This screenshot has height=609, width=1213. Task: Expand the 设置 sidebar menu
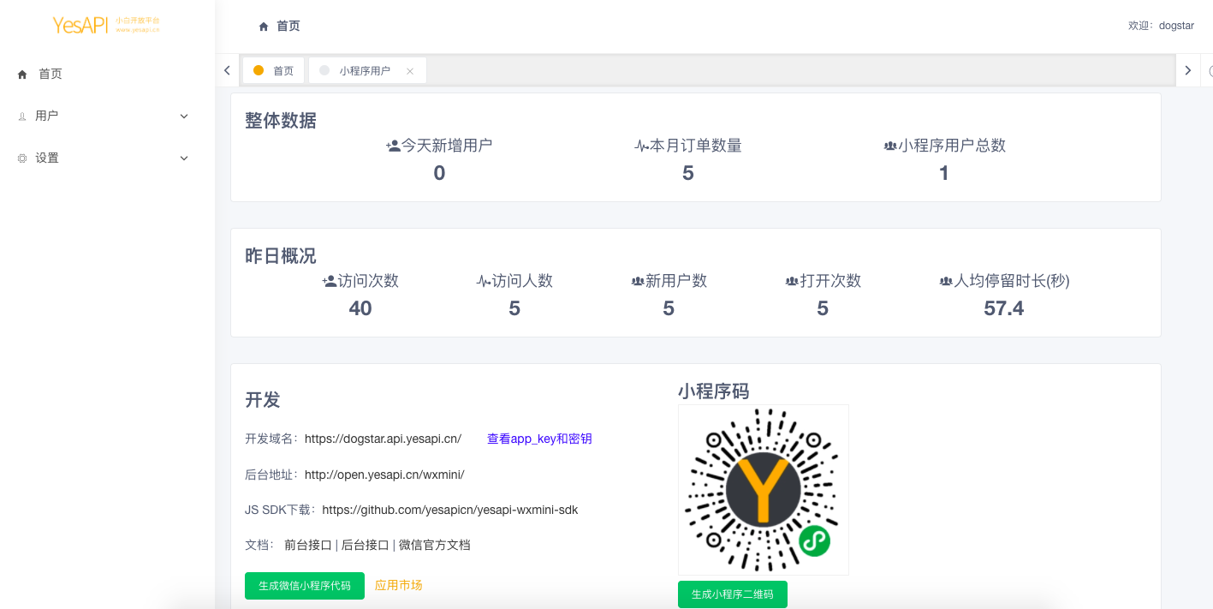(x=183, y=158)
